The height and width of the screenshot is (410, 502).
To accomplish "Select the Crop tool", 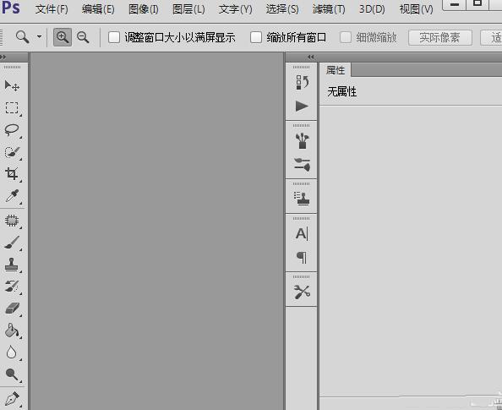I will (12, 173).
